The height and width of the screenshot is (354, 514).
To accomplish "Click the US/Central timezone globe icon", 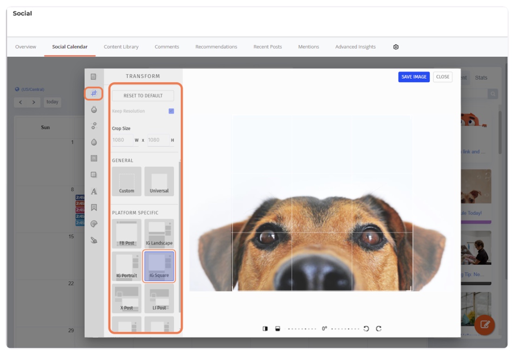I will 17,89.
